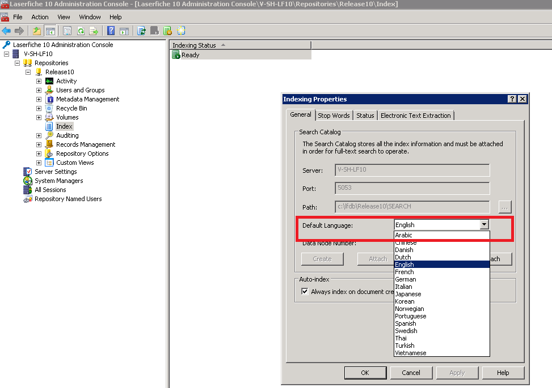
Task: Open the Electronic Text Extraction tab
Action: 415,116
